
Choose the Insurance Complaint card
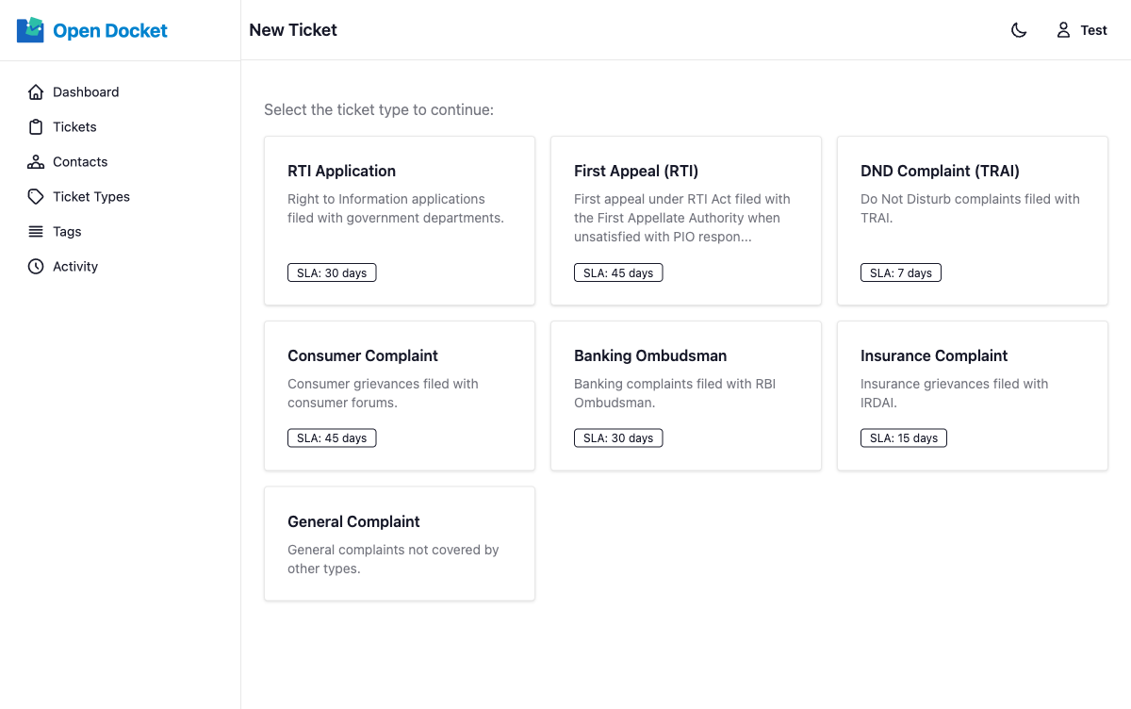pos(972,395)
